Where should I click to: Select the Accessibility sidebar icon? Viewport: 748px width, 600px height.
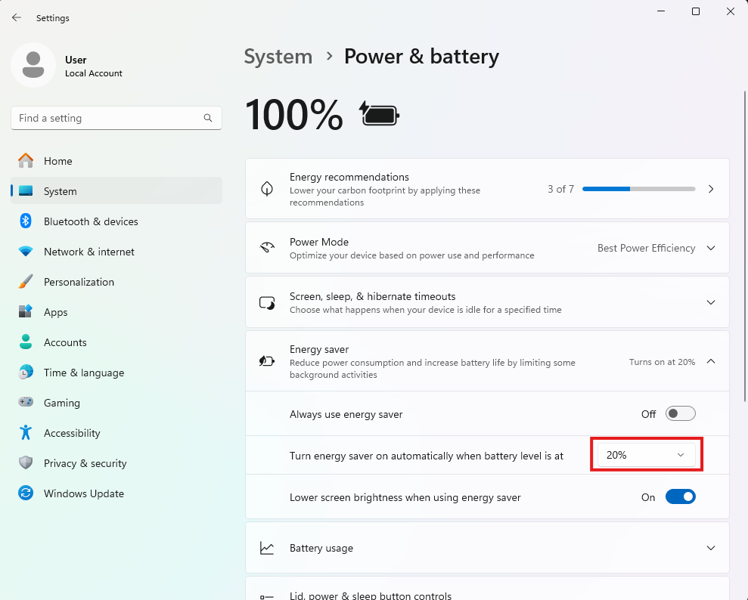pos(26,433)
